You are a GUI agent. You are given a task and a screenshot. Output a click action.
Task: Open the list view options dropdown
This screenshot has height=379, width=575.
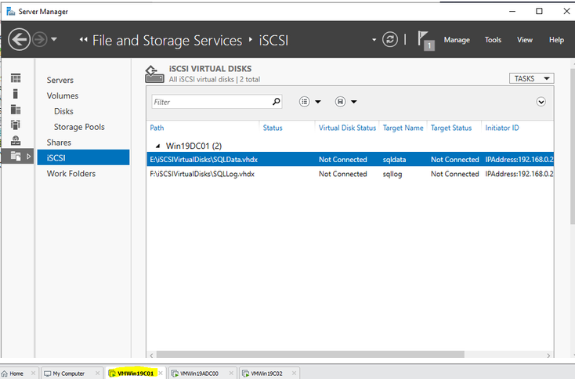pos(310,102)
